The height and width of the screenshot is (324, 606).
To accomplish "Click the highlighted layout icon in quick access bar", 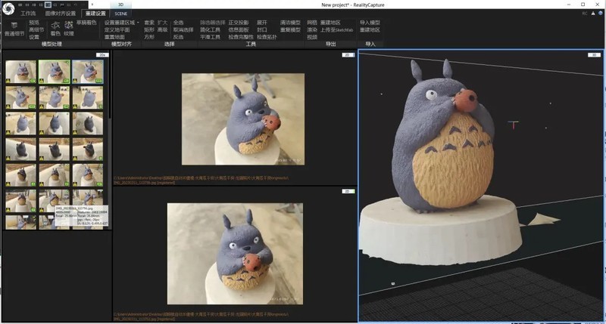I will coord(48,5).
